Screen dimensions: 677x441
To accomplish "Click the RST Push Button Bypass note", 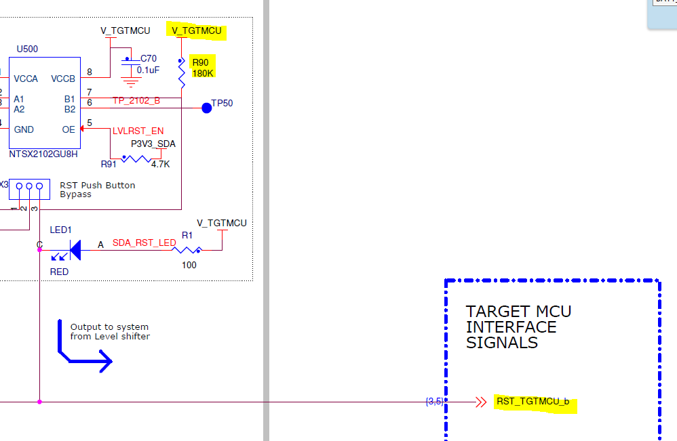I will click(98, 190).
